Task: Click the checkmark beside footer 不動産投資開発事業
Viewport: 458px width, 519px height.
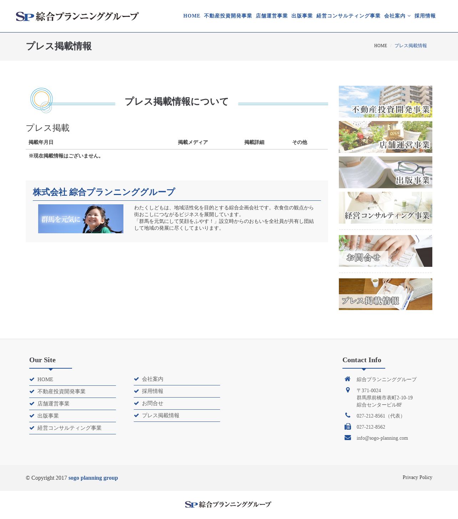Action: (x=32, y=391)
